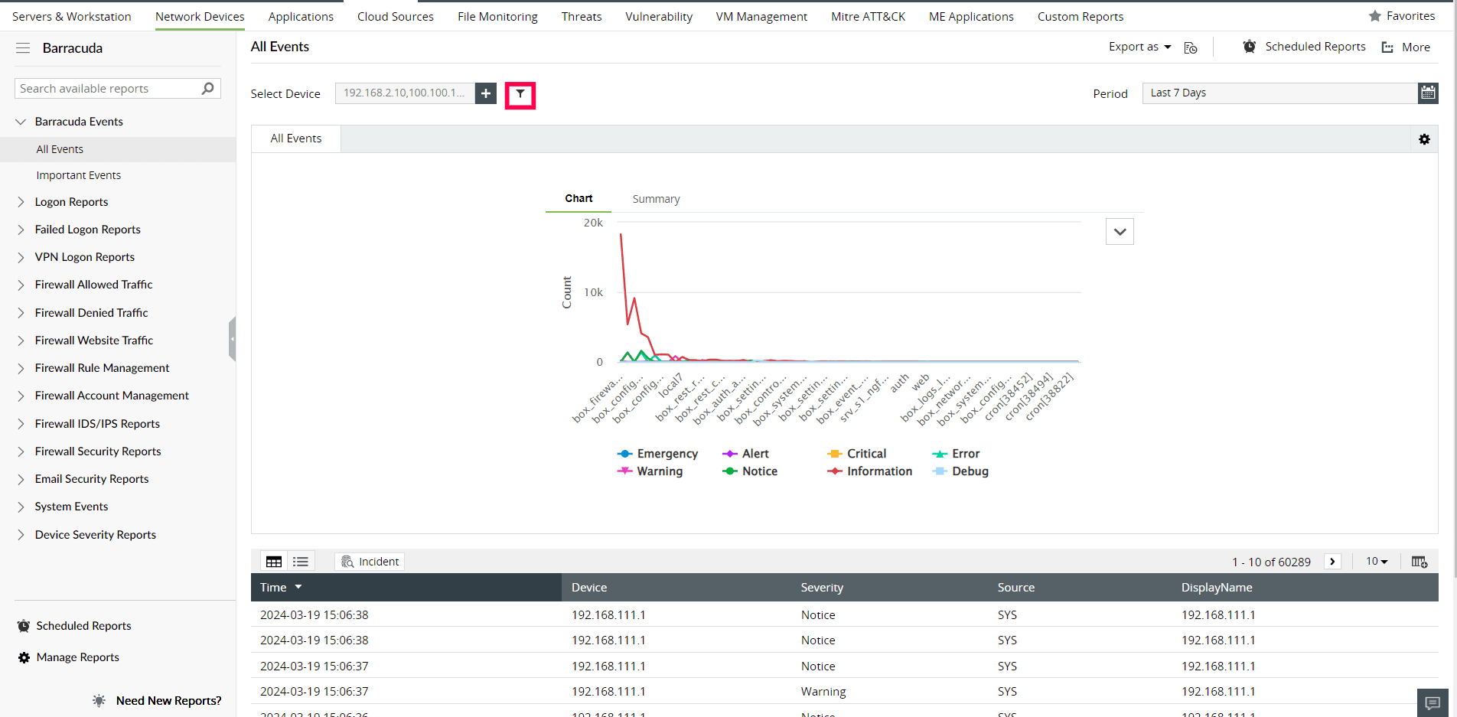Open the All Events panel settings gear

pyautogui.click(x=1424, y=139)
